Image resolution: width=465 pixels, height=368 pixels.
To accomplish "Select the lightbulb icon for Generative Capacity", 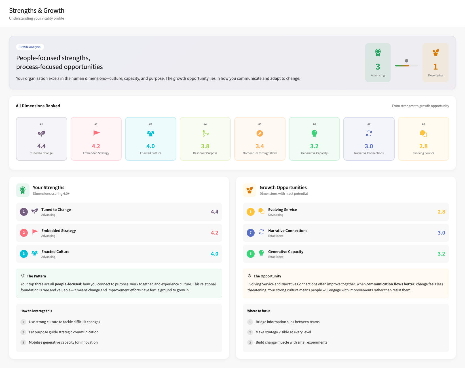I will pyautogui.click(x=314, y=133).
